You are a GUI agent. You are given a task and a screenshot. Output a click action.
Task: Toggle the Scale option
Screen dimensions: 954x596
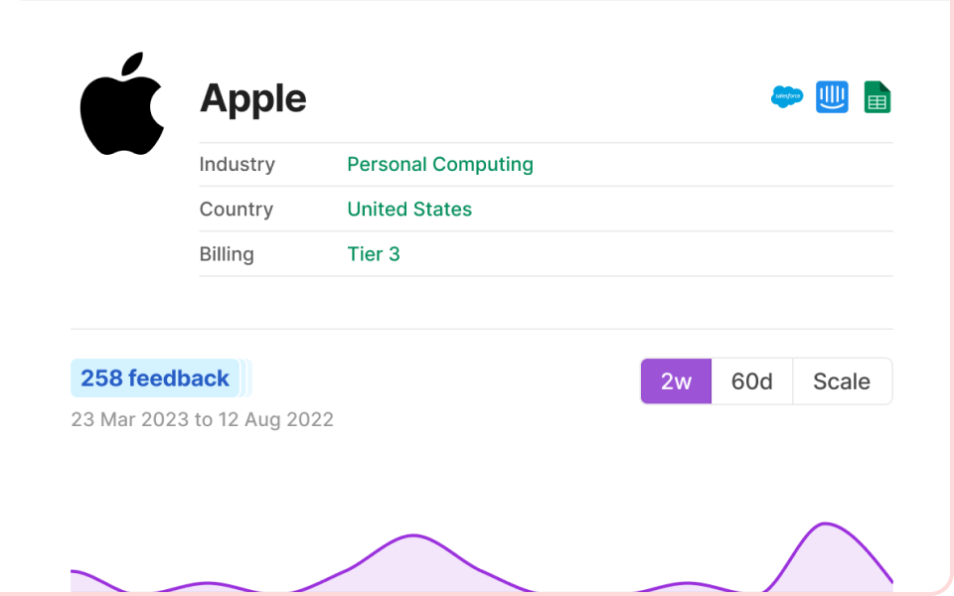tap(841, 381)
